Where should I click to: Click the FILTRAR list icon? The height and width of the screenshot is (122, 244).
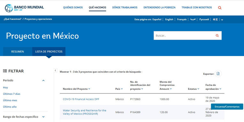tap(5, 71)
